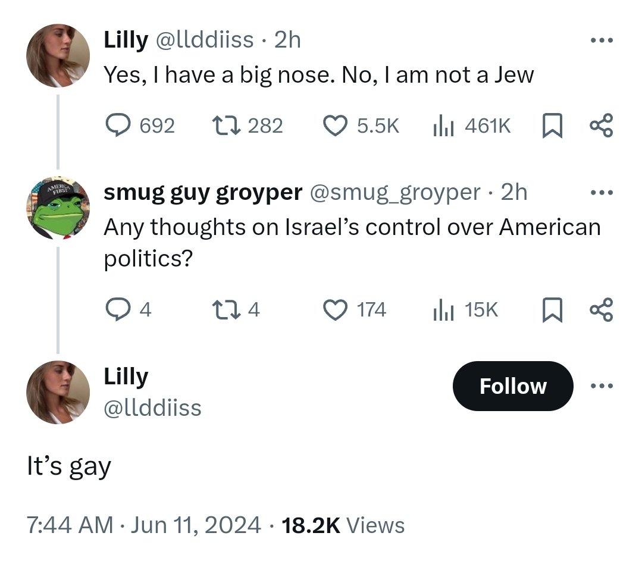Like Lilly's first tweet with 5.5K likes
Screen dimensions: 642x561
point(335,125)
